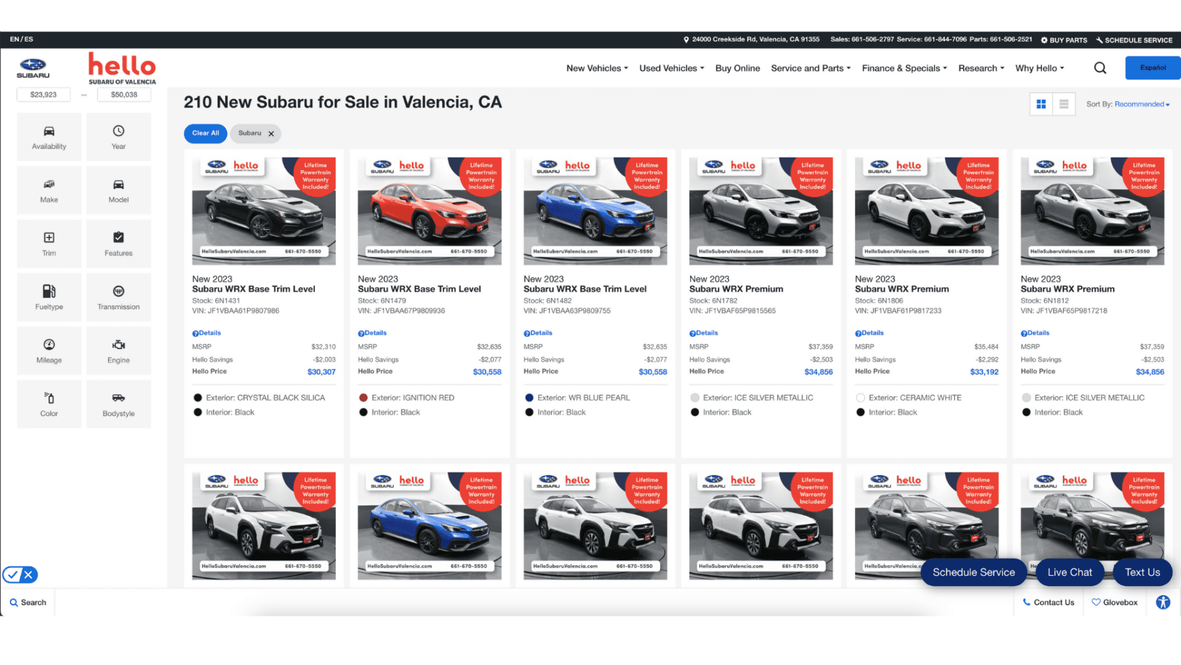Viewport: 1181px width, 665px height.
Task: Open the accessibility options icon
Action: pyautogui.click(x=1162, y=602)
